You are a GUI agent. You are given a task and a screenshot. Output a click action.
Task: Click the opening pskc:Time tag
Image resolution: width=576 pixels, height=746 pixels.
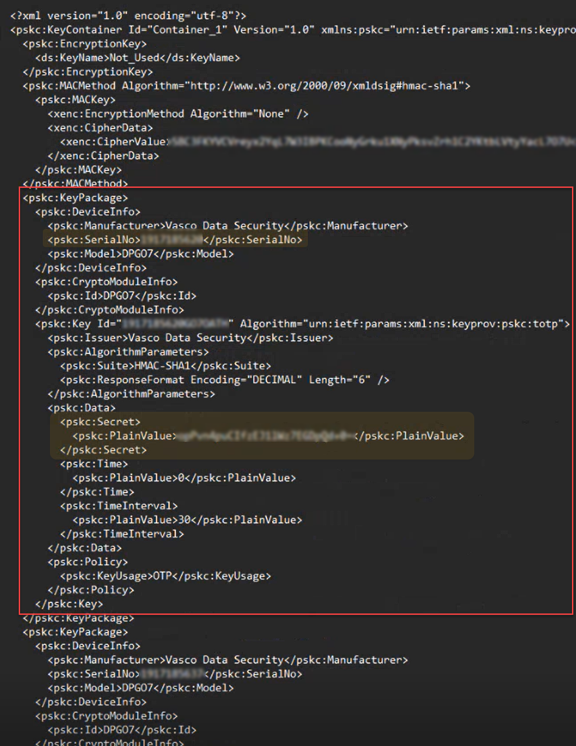pos(94,464)
